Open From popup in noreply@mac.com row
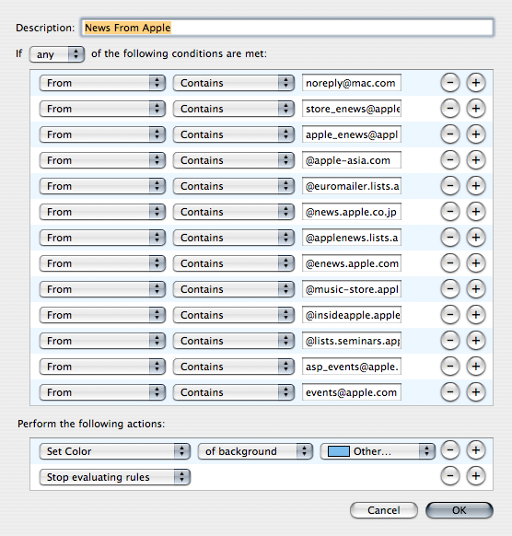Viewport: 512px width, 536px height. pos(102,83)
